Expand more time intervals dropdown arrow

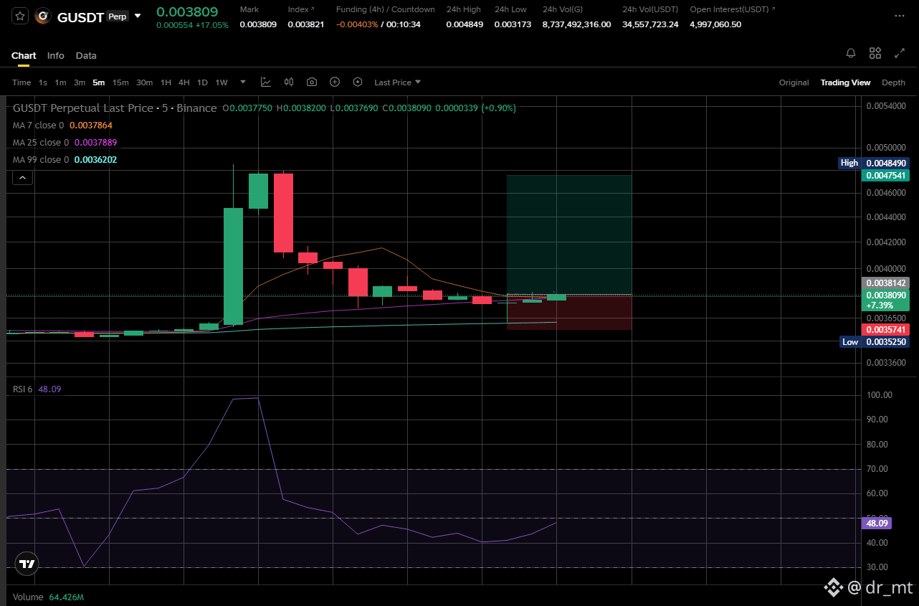pyautogui.click(x=243, y=82)
